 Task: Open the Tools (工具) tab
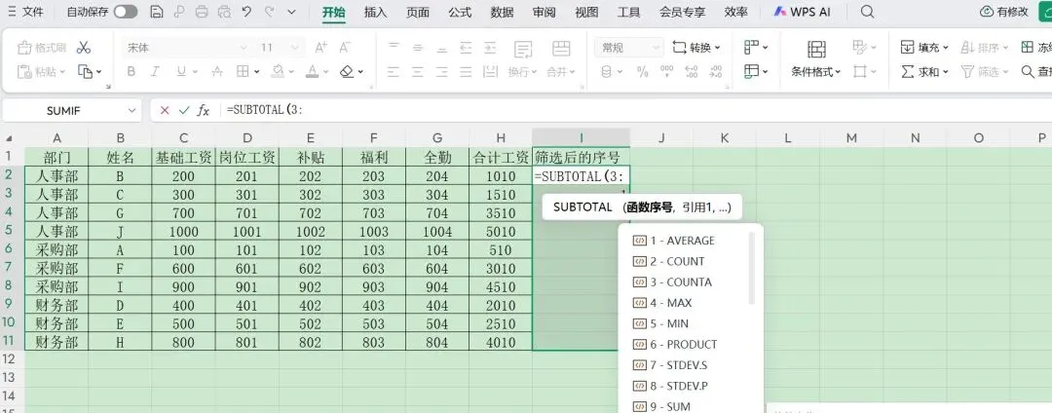[x=628, y=12]
